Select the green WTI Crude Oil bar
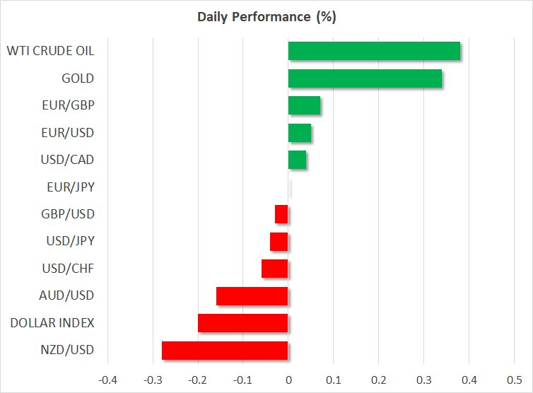 (x=374, y=52)
